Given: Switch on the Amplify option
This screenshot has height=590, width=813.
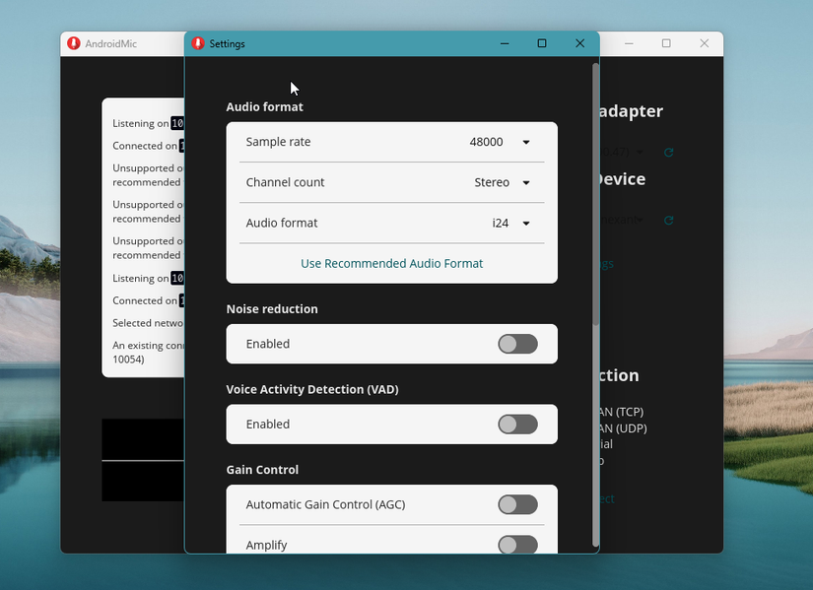Looking at the screenshot, I should [x=517, y=544].
